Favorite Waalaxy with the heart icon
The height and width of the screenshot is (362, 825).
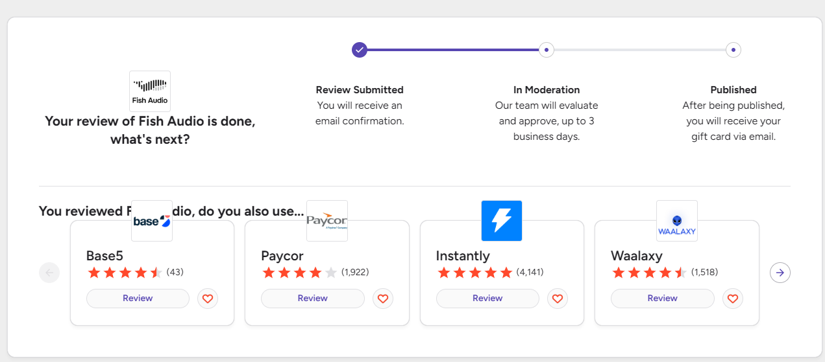pos(733,299)
